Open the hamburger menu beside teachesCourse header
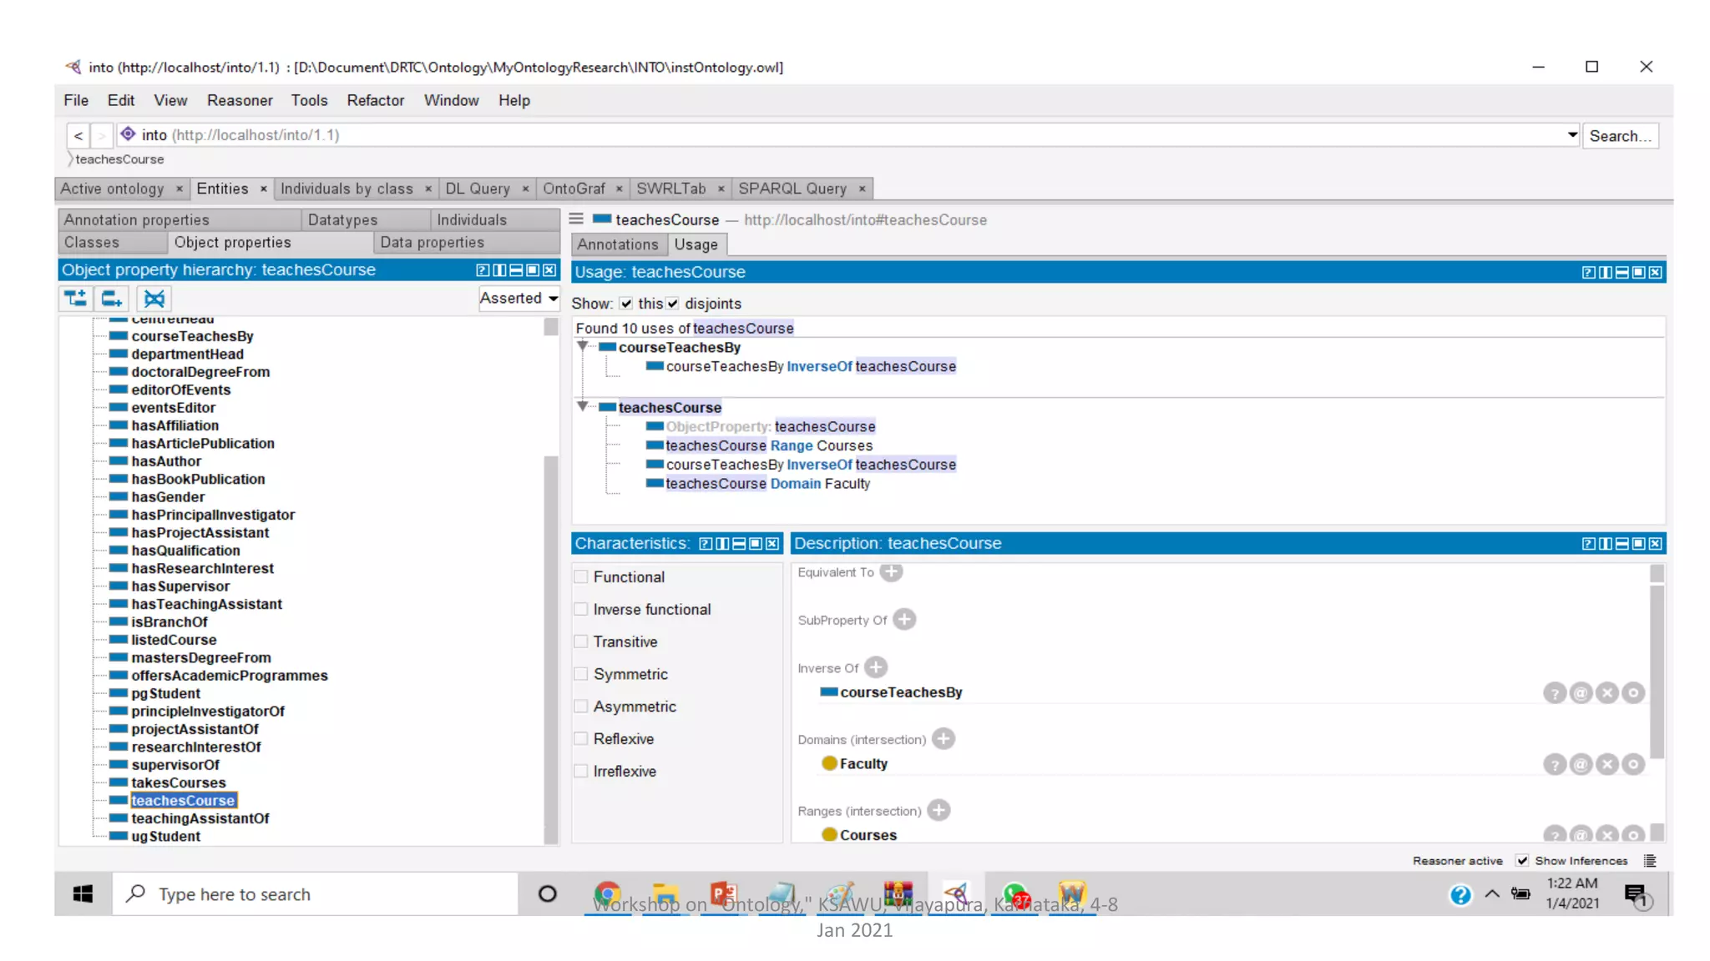1710x961 pixels. (576, 219)
